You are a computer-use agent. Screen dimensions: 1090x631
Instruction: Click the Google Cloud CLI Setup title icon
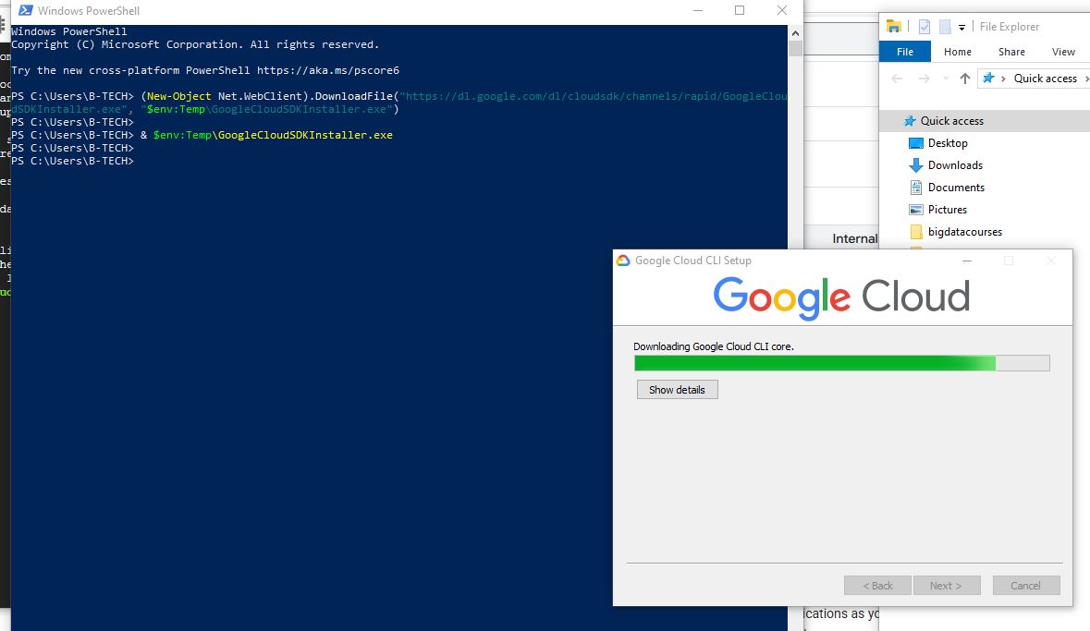point(623,261)
